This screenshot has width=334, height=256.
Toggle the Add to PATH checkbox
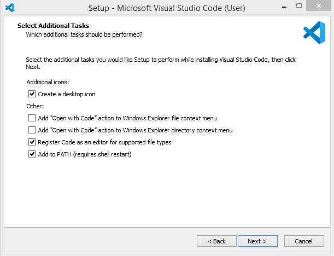coord(32,154)
